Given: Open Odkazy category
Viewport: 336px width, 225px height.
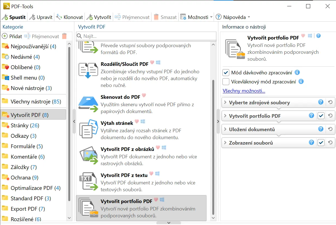Looking at the screenshot, I should point(33,136).
